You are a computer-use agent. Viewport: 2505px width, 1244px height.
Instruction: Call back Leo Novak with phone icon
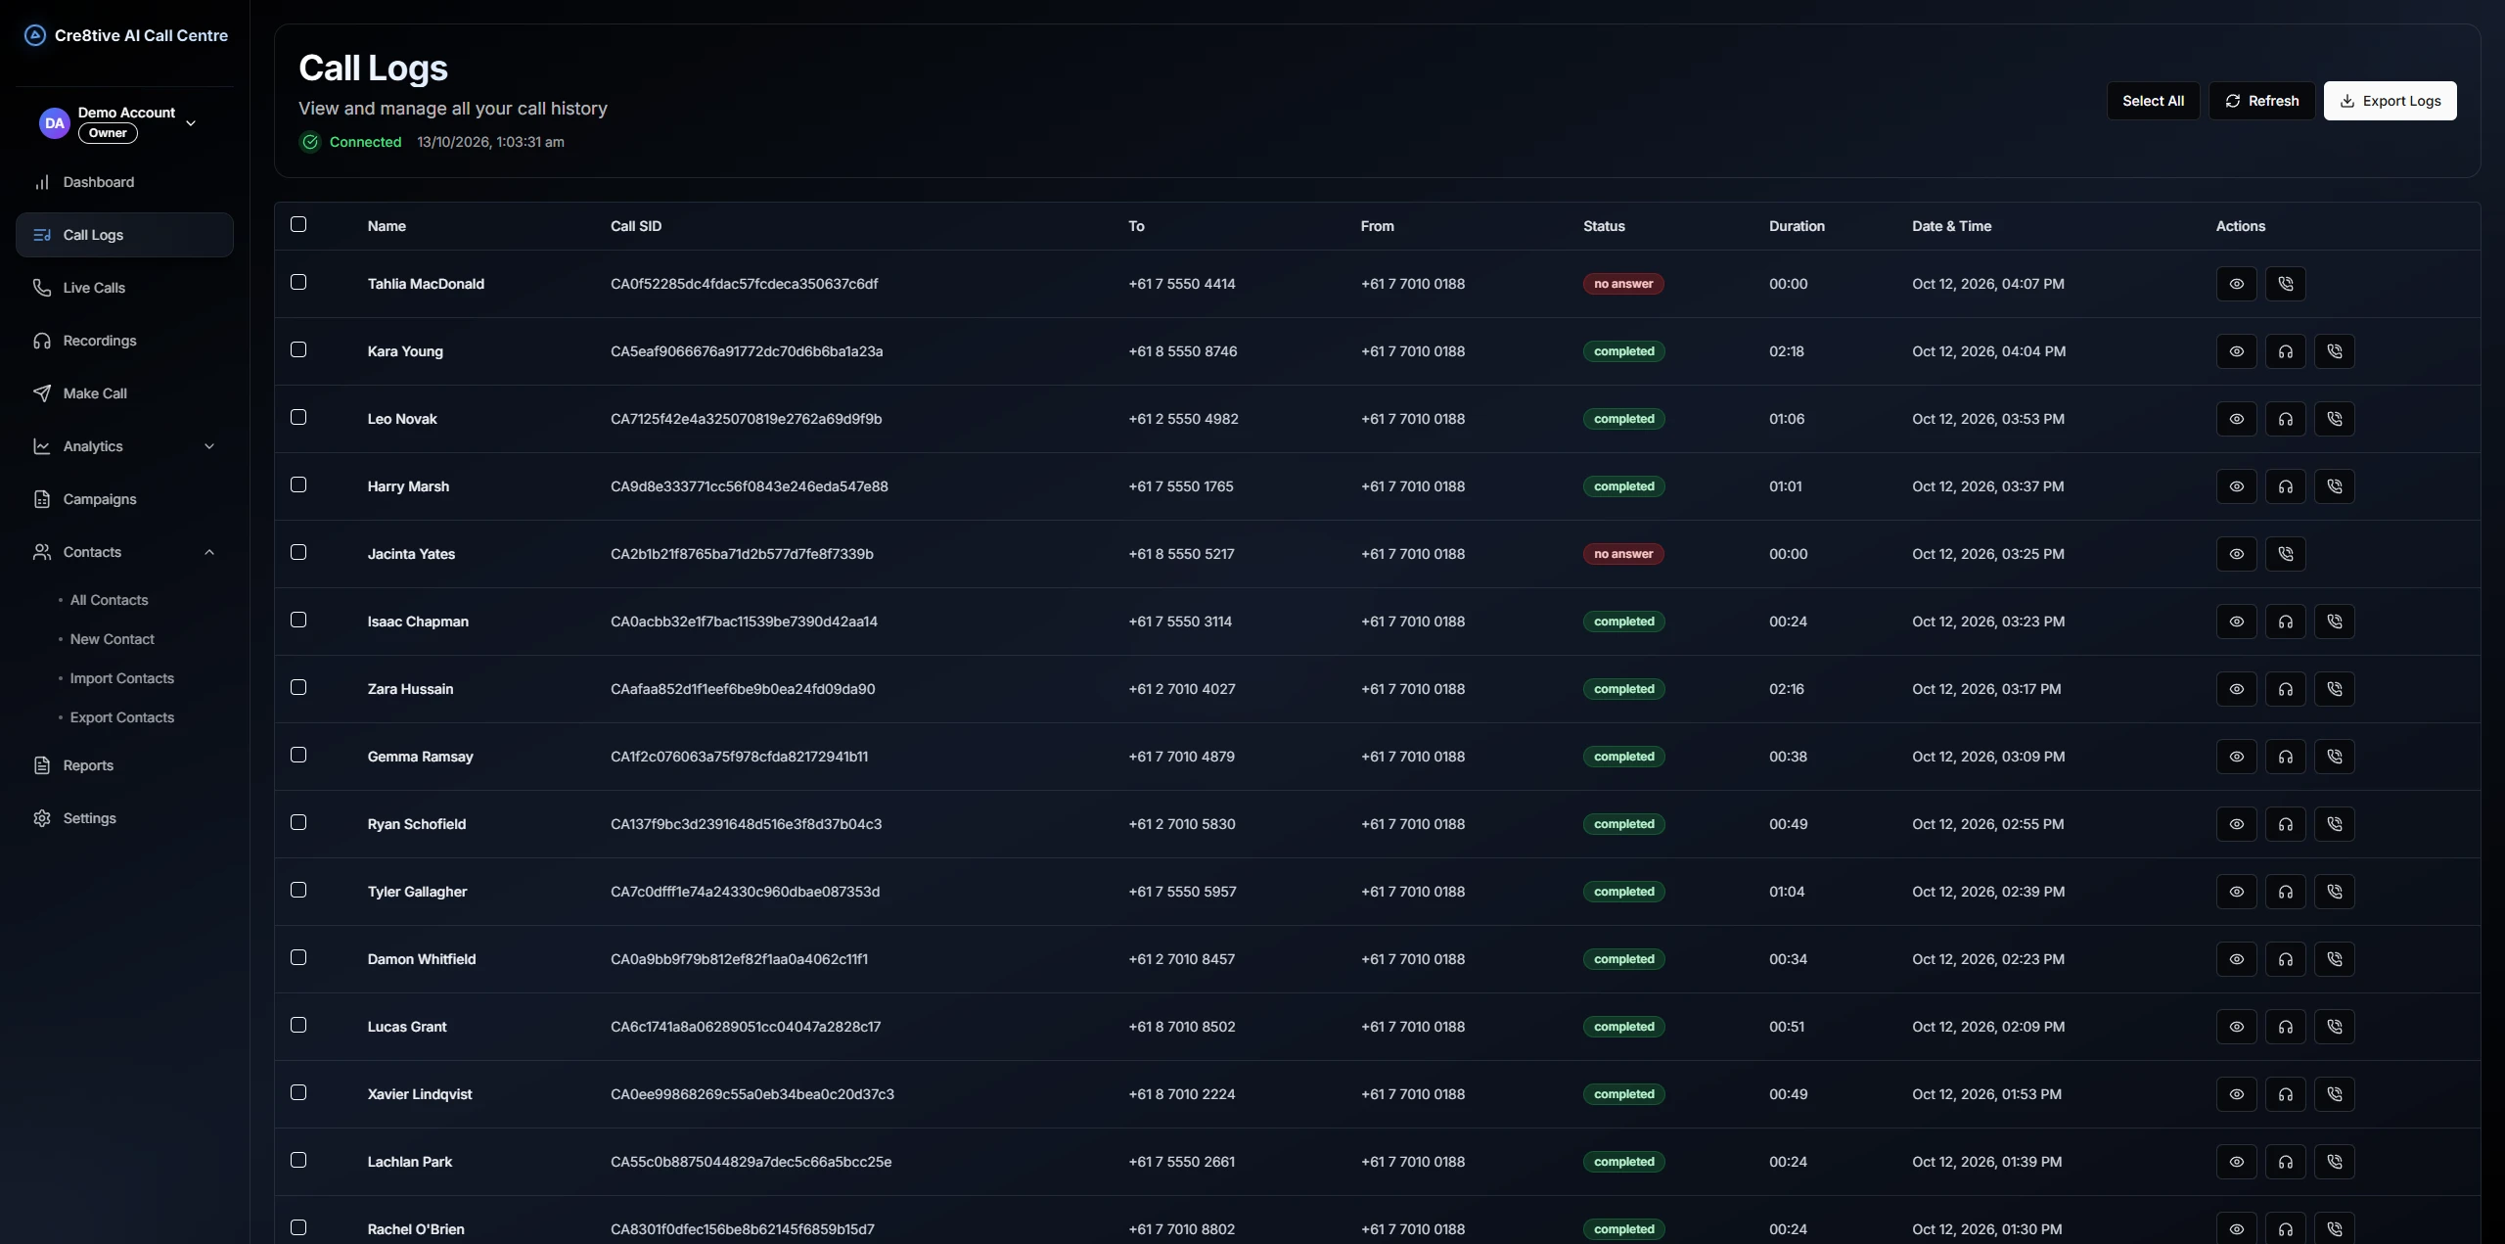2334,419
